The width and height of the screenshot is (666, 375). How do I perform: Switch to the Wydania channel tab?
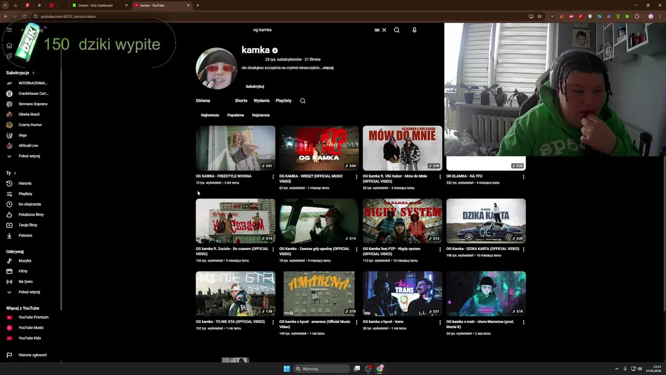tap(261, 101)
